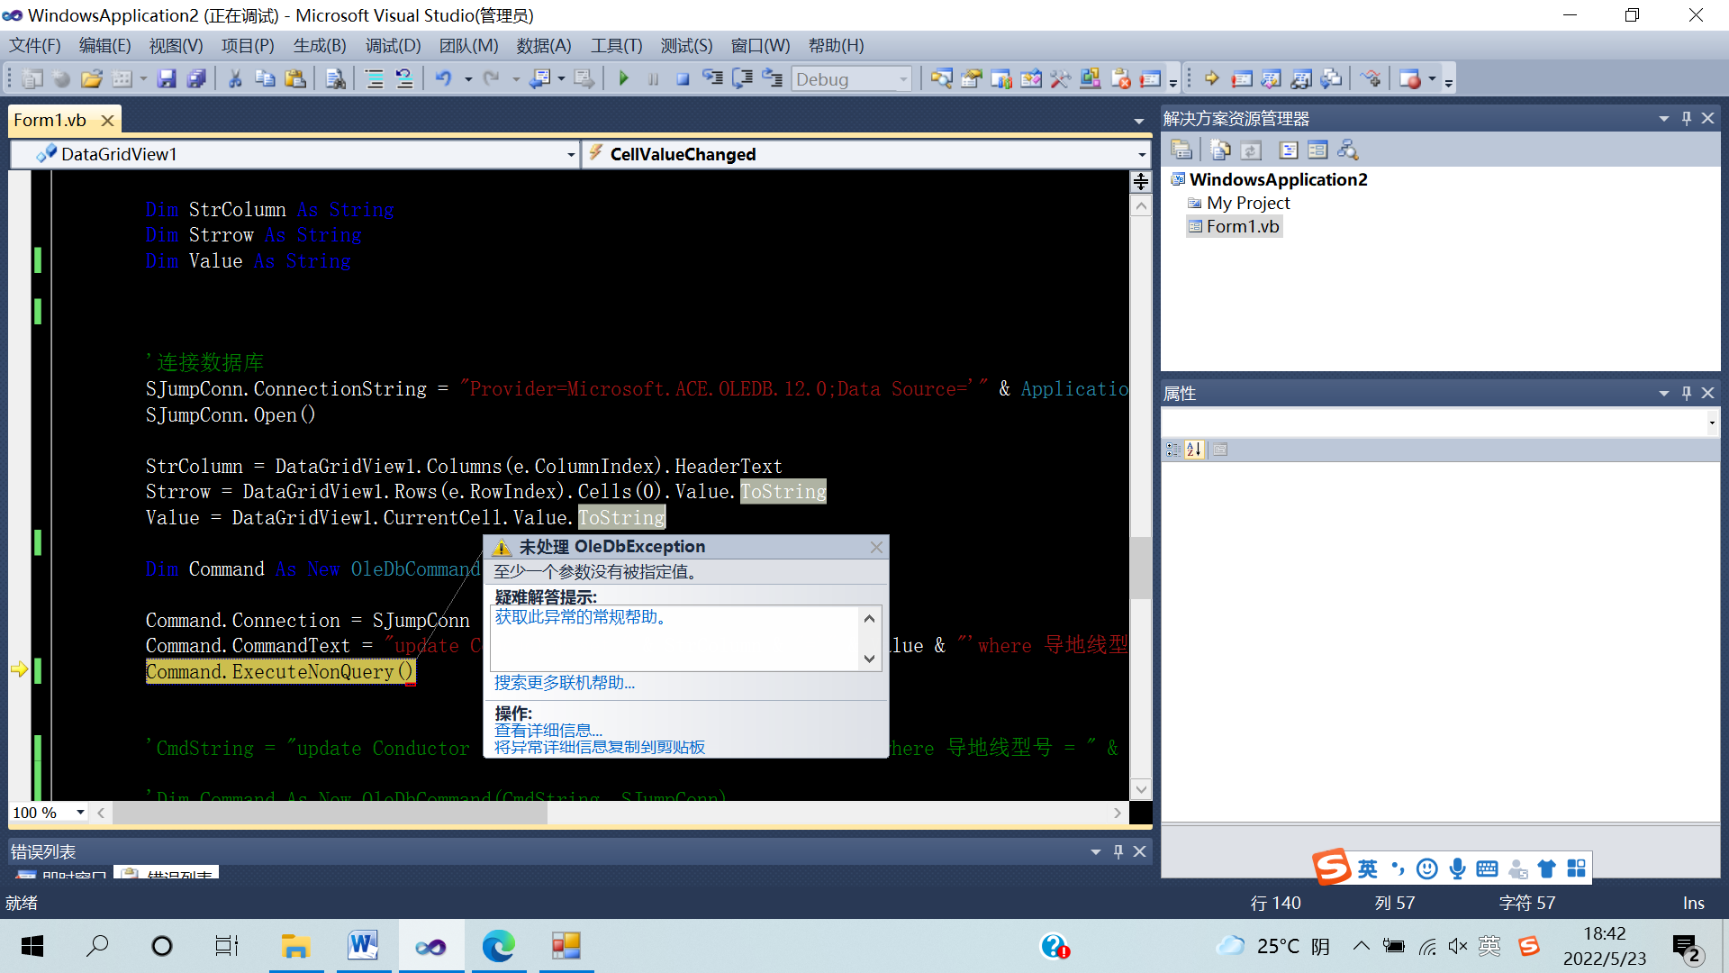Image resolution: width=1729 pixels, height=973 pixels.
Task: Toggle auto-hide pin on Solution Explorer panel
Action: tap(1687, 119)
